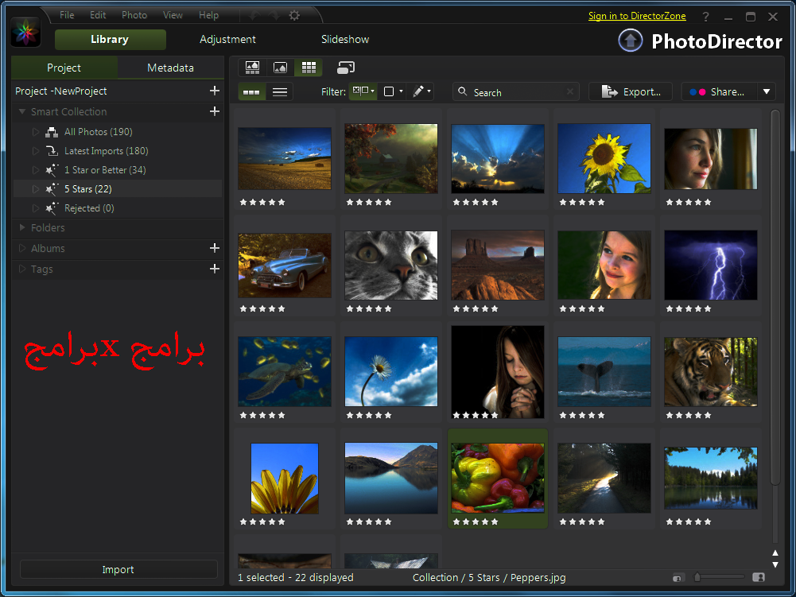The image size is (796, 597).
Task: Toggle the square label filter checkbox
Action: pyautogui.click(x=387, y=91)
